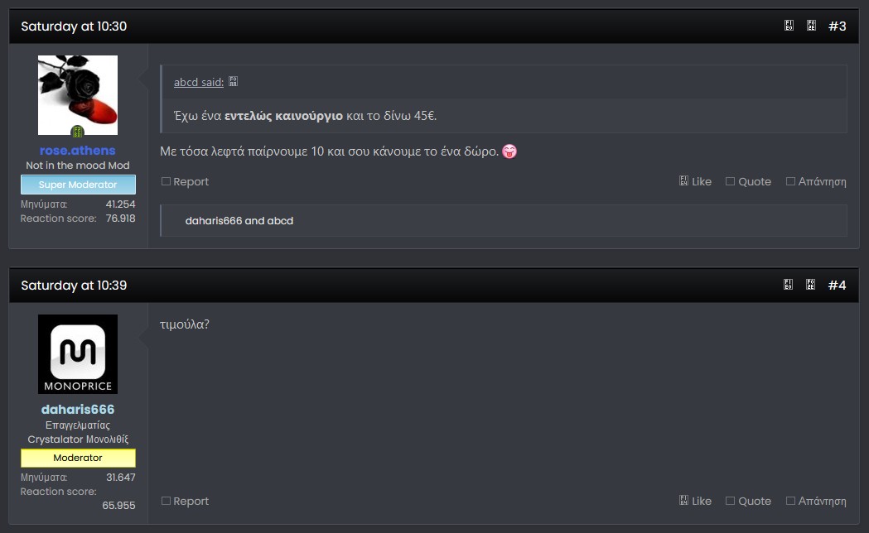Like daharis666's post #4
The image size is (869, 533).
pyautogui.click(x=695, y=501)
